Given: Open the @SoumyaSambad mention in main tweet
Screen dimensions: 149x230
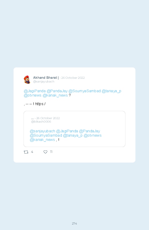Looking at the screenshot, I should (85, 91).
